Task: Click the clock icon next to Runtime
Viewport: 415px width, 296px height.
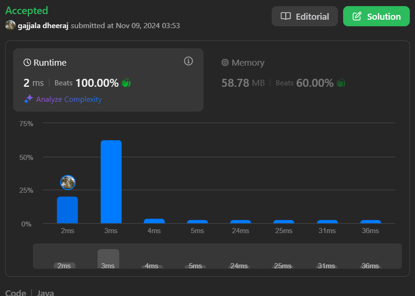Action: 27,63
